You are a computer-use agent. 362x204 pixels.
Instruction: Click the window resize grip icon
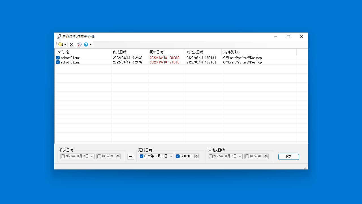[x=306, y=167]
